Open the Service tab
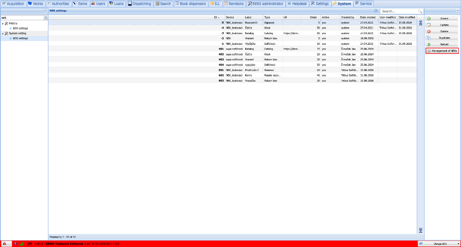This screenshot has width=461, height=247. tap(363, 4)
